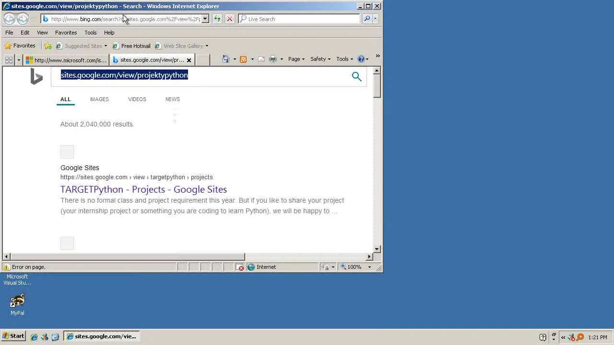Screen dimensions: 614x345
Task: Click the taskbar help question mark icon
Action: point(543,337)
